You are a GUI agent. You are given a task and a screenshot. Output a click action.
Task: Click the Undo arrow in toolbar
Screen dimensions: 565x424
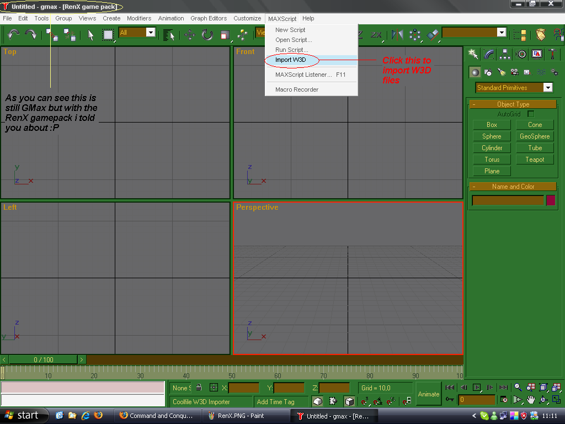click(x=14, y=34)
